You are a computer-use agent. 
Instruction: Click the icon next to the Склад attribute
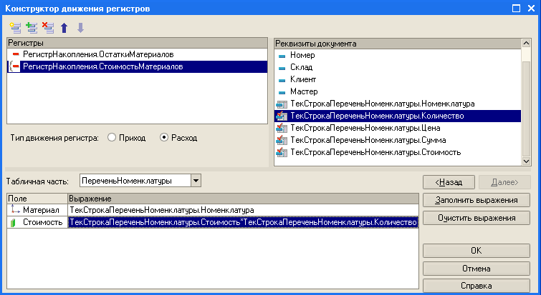[282, 67]
